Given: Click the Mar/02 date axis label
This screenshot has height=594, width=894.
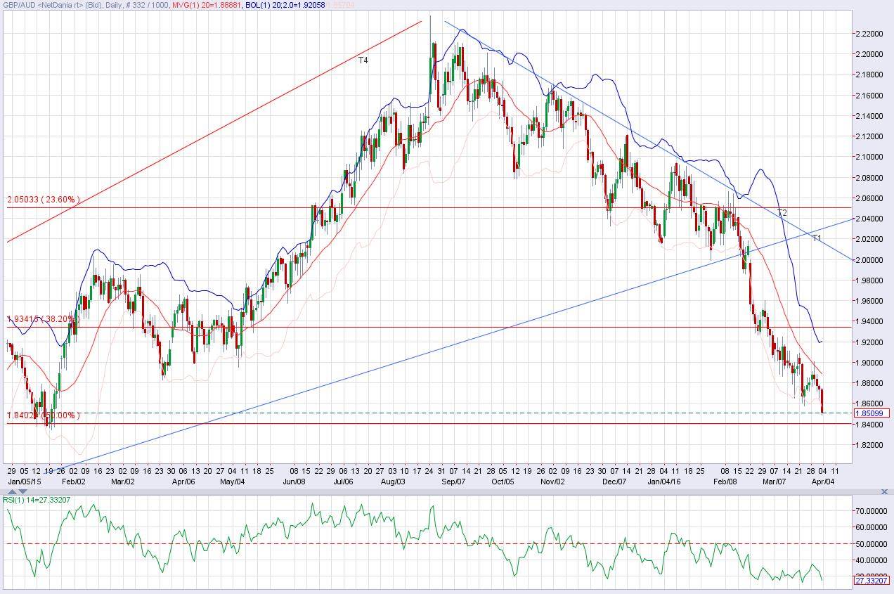Looking at the screenshot, I should [123, 482].
